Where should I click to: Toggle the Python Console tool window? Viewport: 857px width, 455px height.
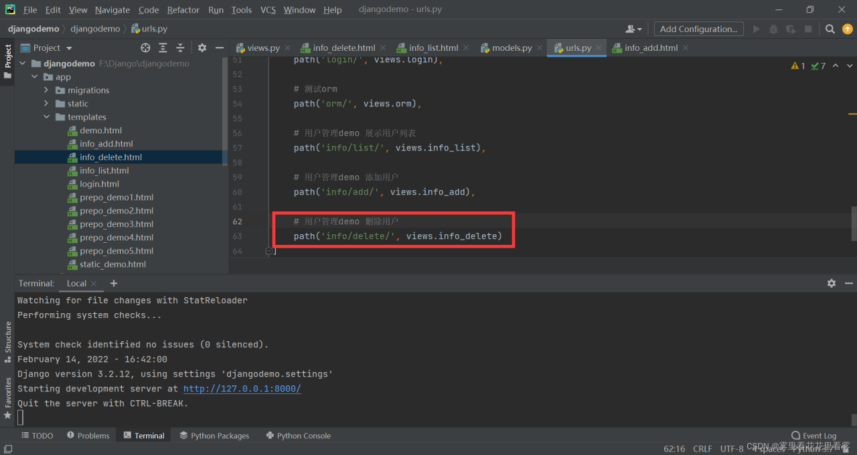pos(298,436)
